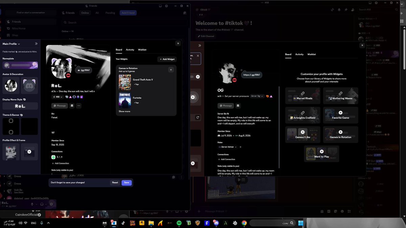Save the profile changes
This screenshot has width=406, height=228.
127,182
